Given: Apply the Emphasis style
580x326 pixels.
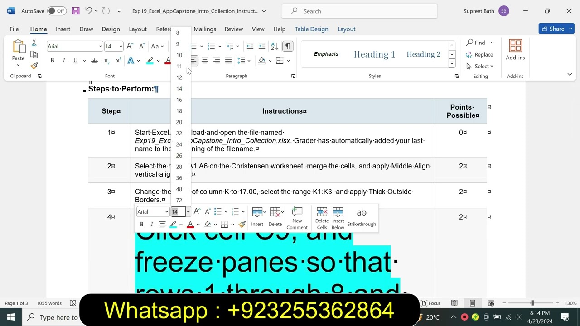Looking at the screenshot, I should point(326,54).
